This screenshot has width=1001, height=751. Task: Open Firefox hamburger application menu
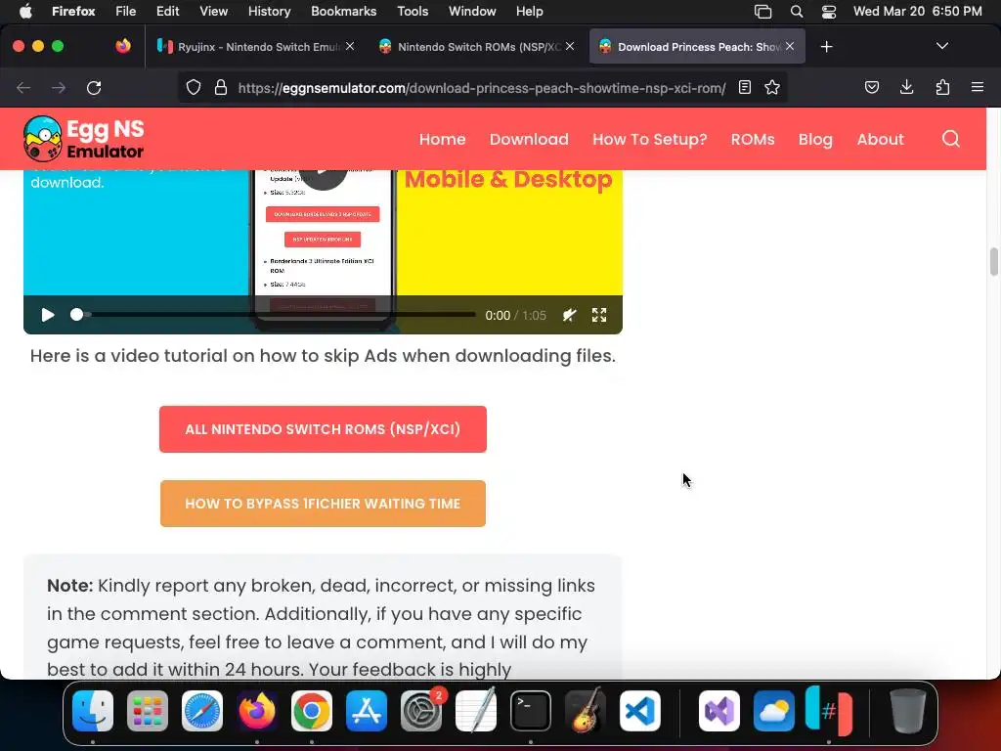click(978, 87)
